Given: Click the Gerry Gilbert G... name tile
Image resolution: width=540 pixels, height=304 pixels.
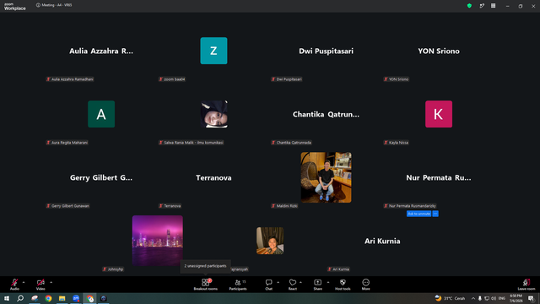Looking at the screenshot, I should (x=101, y=178).
